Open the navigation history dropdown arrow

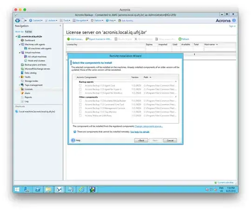(26, 20)
